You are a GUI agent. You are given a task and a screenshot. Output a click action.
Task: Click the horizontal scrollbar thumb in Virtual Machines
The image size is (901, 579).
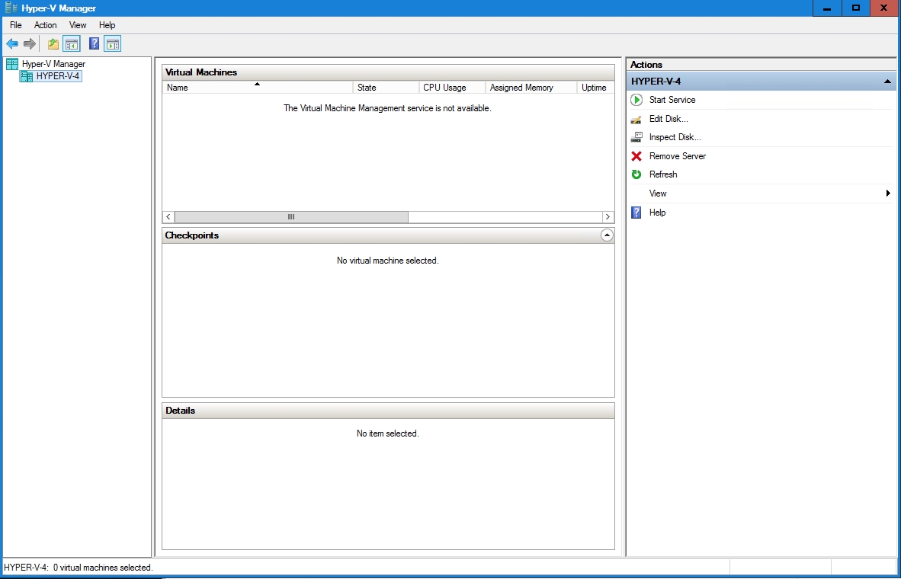point(291,217)
